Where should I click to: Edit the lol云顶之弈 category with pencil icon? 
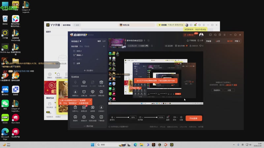(152, 46)
